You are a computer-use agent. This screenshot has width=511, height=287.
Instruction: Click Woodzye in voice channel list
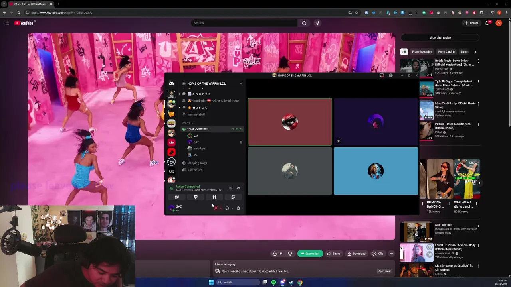199,149
